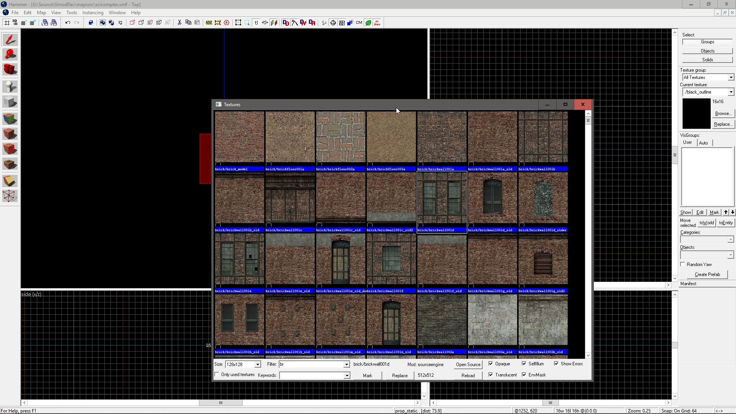Open the Filter dropdown in the Textures window
The image size is (736, 414).
tap(346, 364)
